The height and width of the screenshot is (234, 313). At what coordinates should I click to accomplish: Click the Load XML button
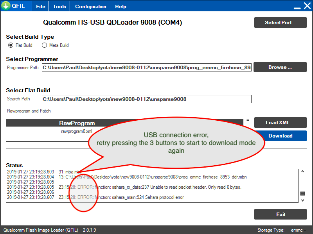point(280,122)
